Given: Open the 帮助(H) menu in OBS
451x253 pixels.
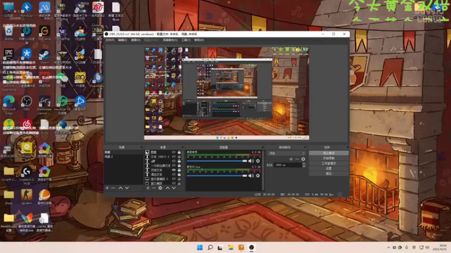Looking at the screenshot, I should tap(199, 40).
